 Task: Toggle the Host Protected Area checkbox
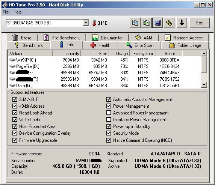point(15,126)
